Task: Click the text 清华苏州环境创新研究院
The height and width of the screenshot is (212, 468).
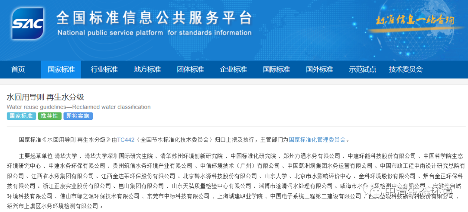Action: click(192, 156)
